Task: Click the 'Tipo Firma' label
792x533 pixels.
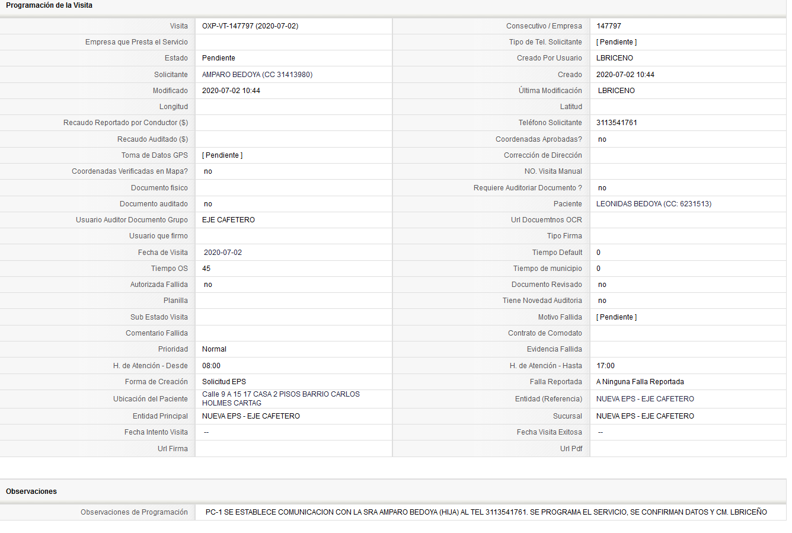Action: 564,236
